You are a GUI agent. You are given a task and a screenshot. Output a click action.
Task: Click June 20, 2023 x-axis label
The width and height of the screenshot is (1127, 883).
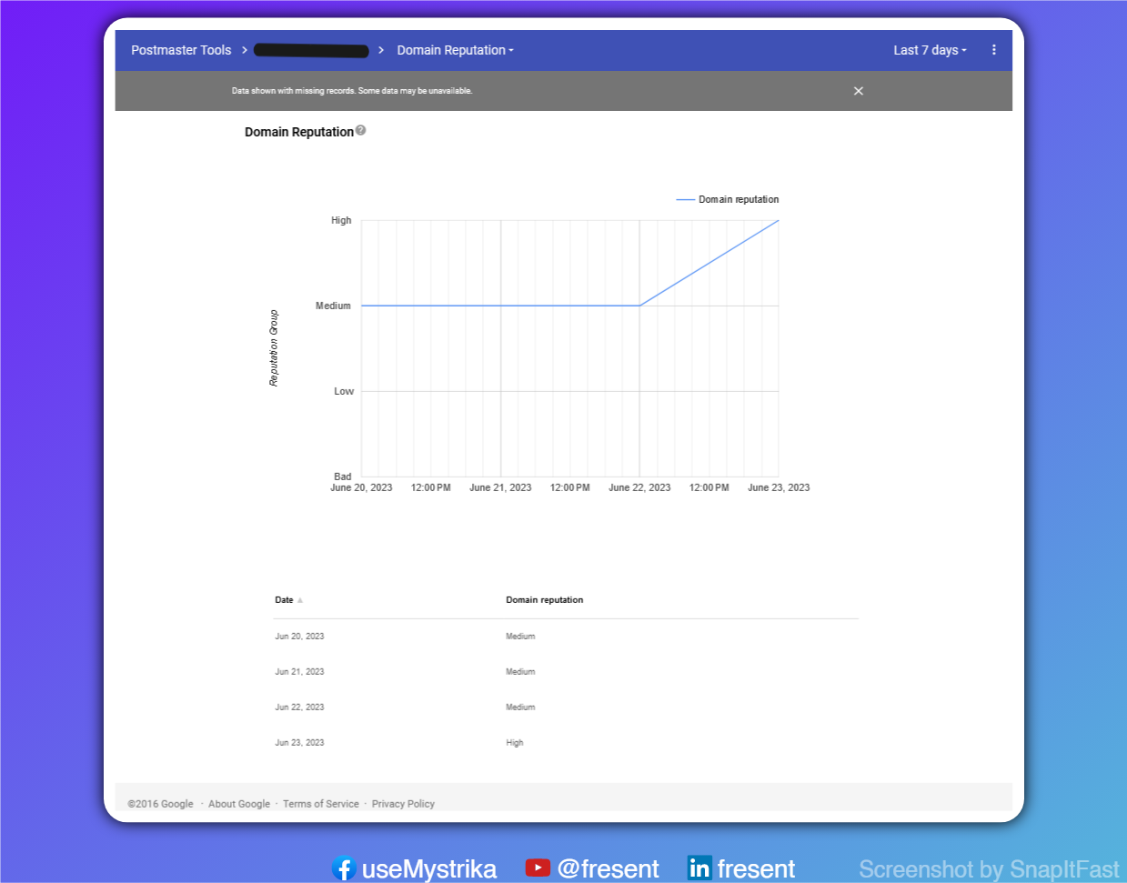click(361, 488)
